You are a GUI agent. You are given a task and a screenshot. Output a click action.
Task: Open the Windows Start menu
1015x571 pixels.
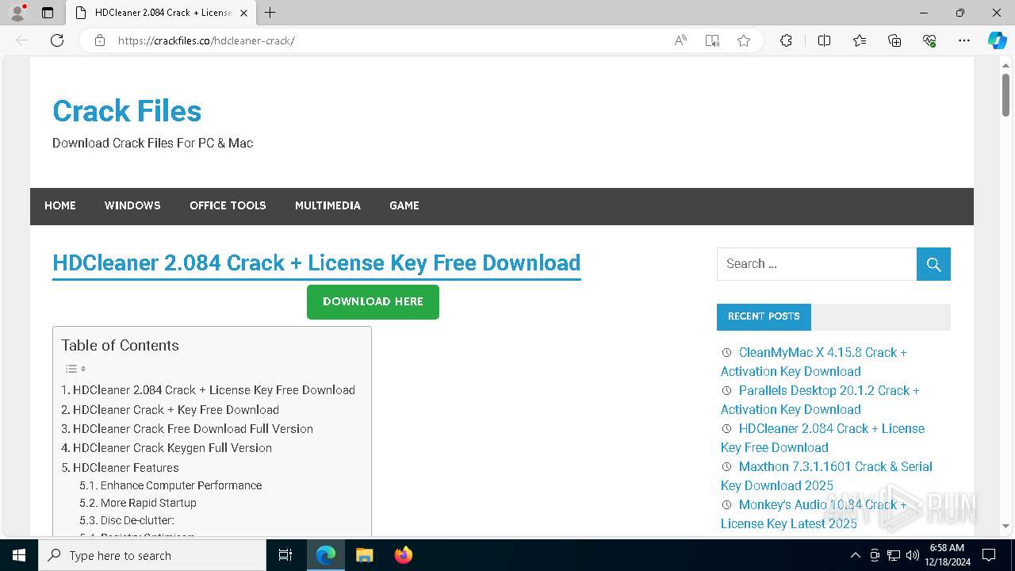(x=19, y=555)
